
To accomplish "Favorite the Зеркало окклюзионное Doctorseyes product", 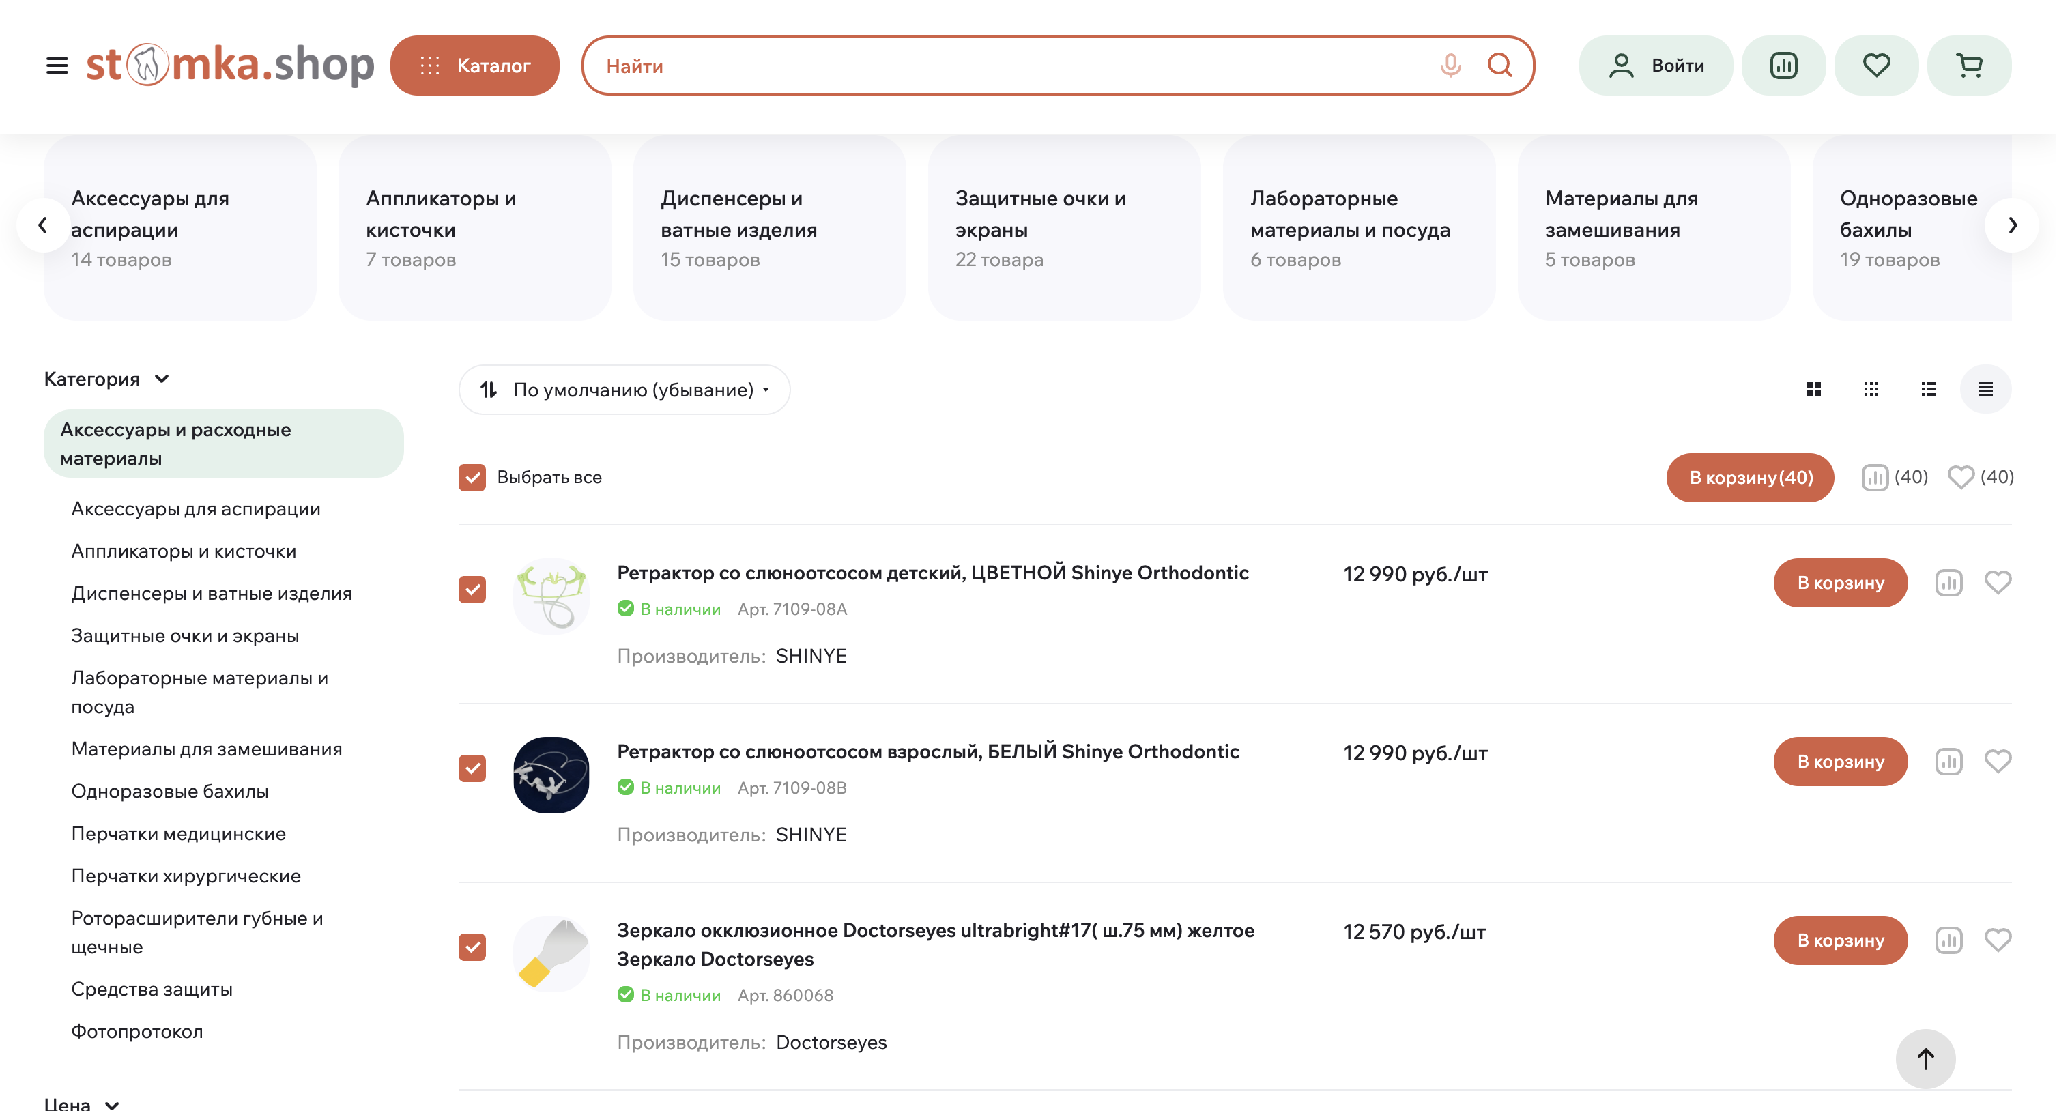I will (x=1998, y=941).
